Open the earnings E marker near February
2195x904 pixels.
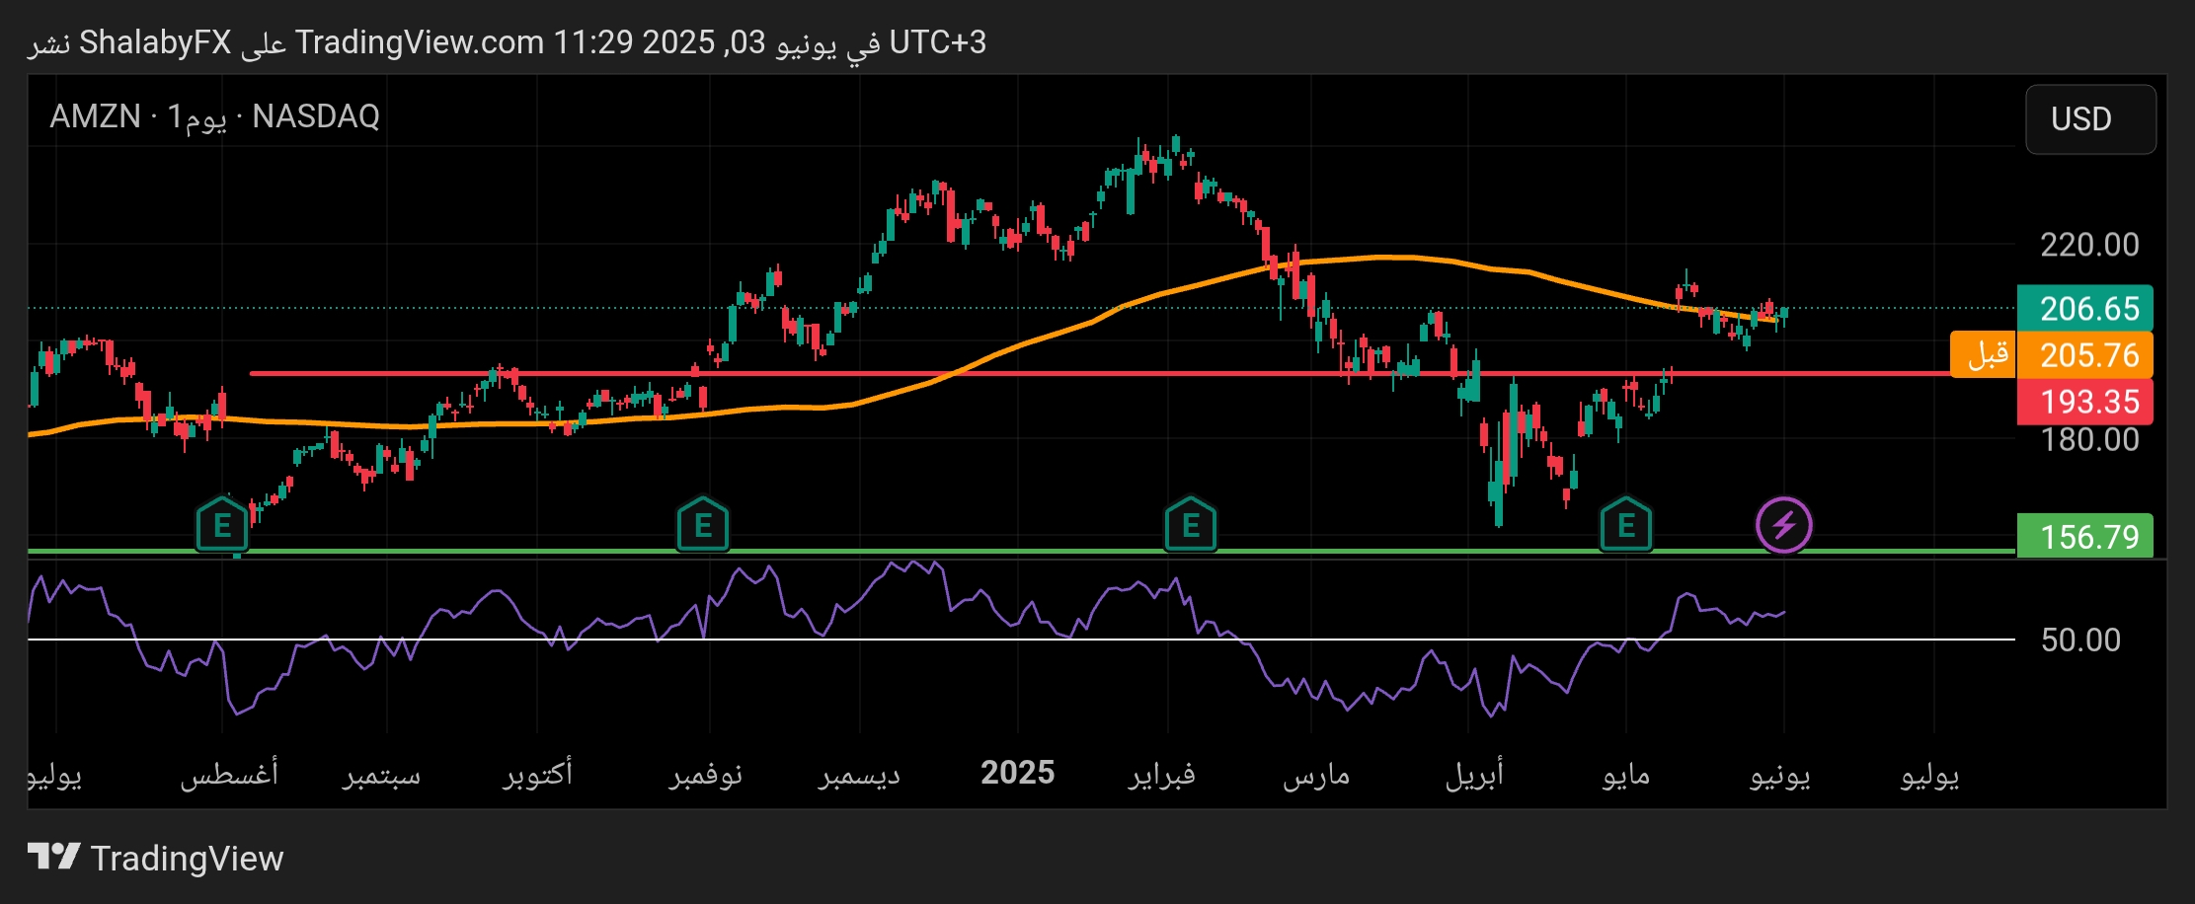pyautogui.click(x=1190, y=525)
